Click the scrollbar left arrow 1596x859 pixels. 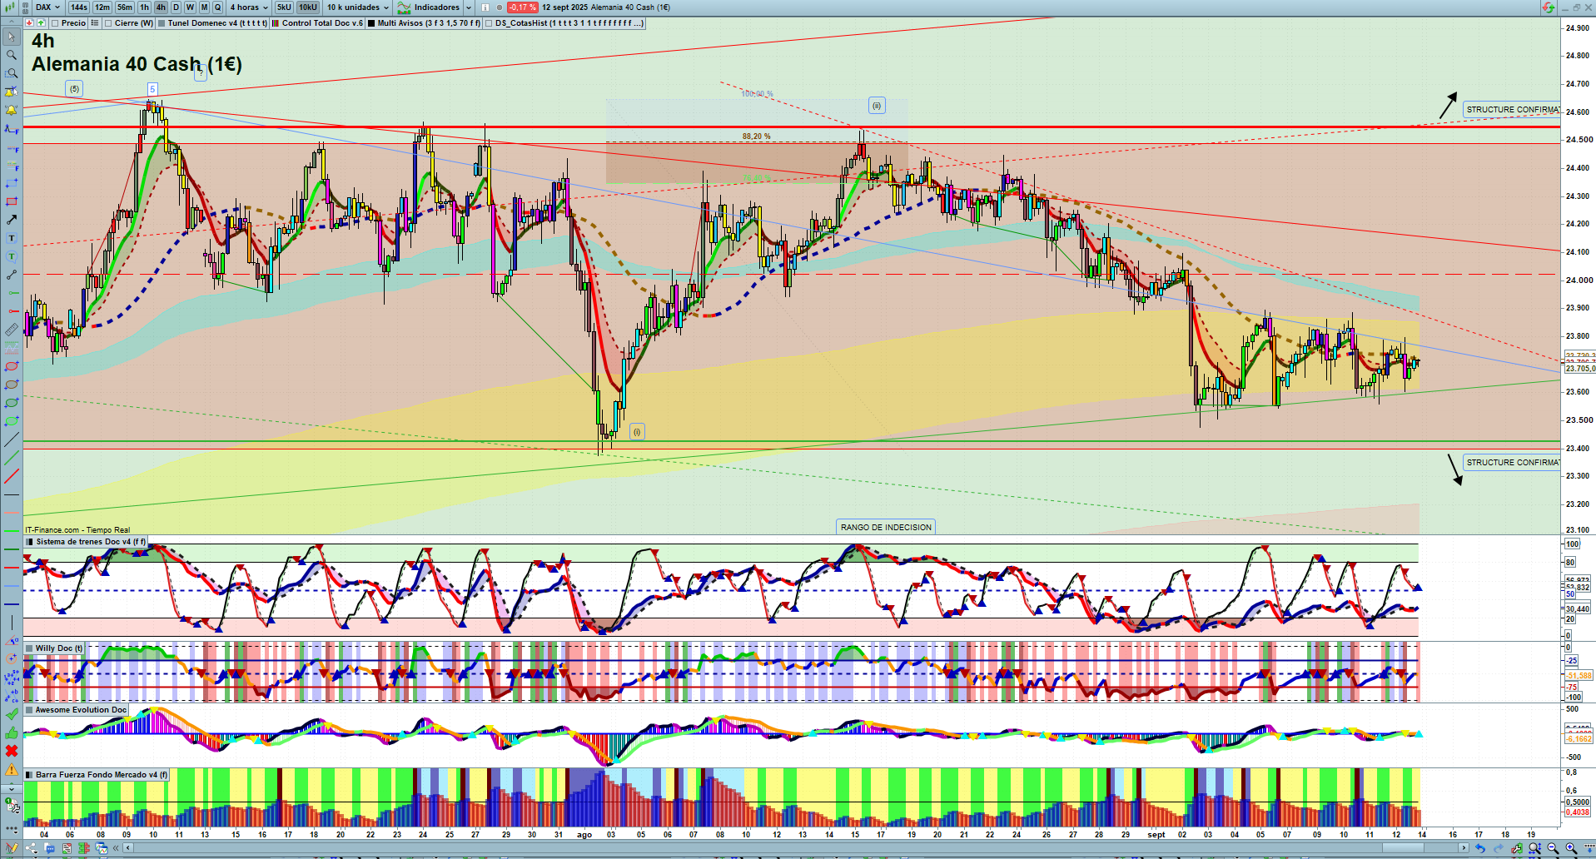[x=128, y=848]
